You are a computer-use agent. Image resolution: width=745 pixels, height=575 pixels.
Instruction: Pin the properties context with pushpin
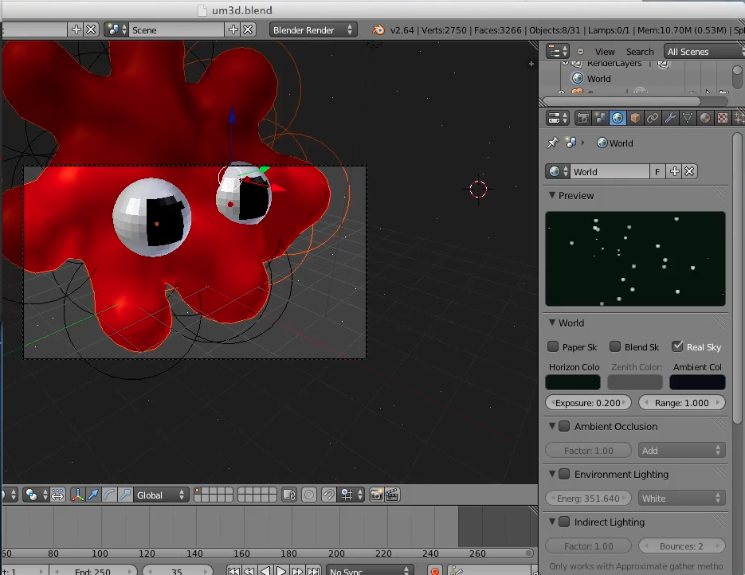[552, 143]
